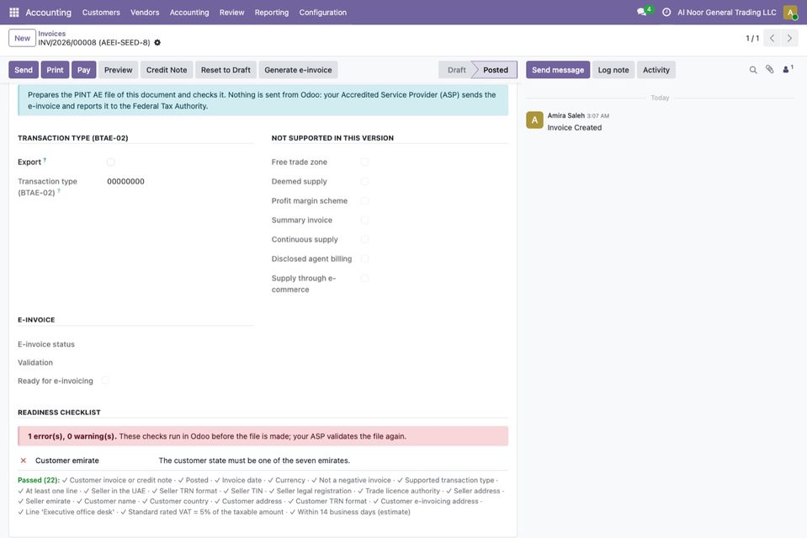807x538 pixels.
Task: Open the gear actions menu beside invoice number
Action: pos(157,42)
